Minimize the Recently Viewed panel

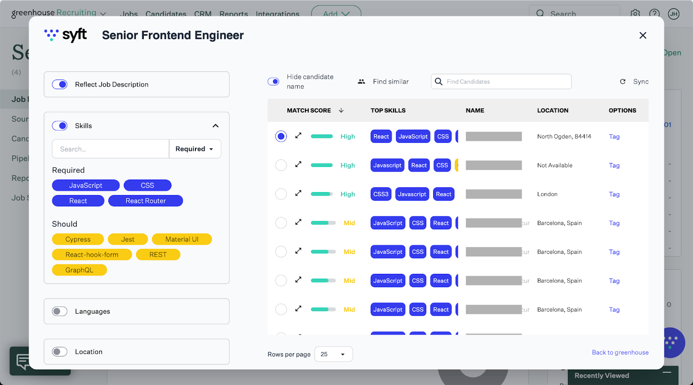pos(667,372)
